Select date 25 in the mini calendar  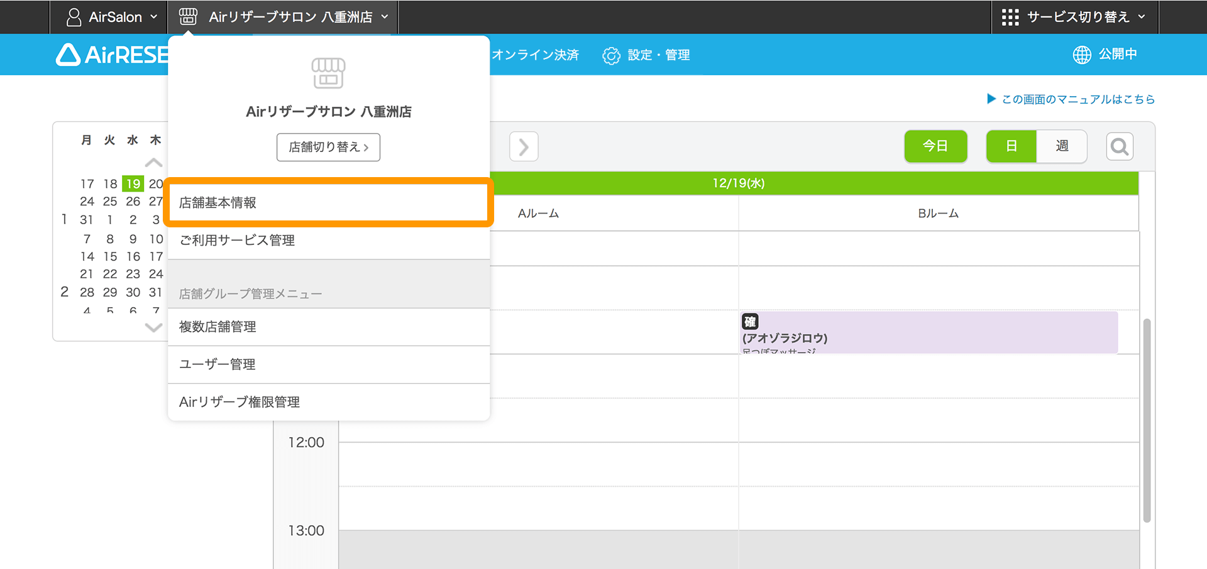pos(110,202)
